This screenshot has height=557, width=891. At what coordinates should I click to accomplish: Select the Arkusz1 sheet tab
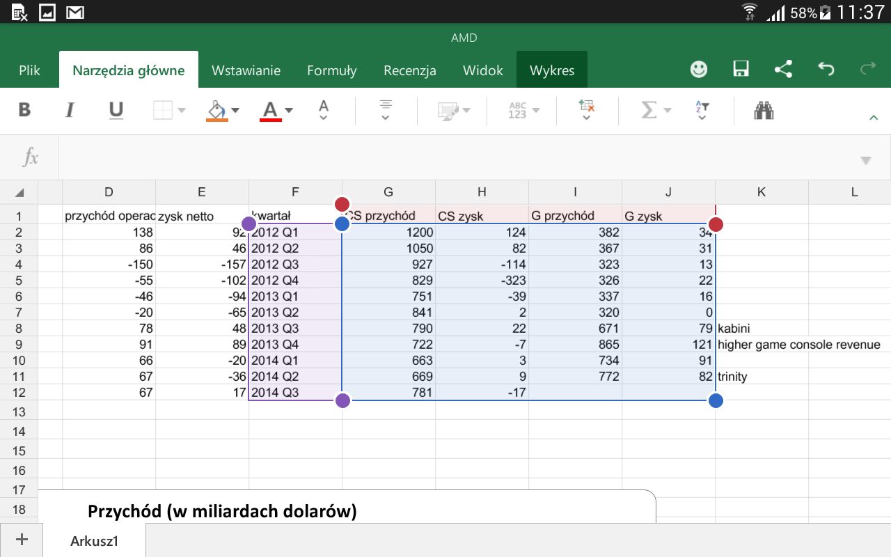[x=94, y=541]
